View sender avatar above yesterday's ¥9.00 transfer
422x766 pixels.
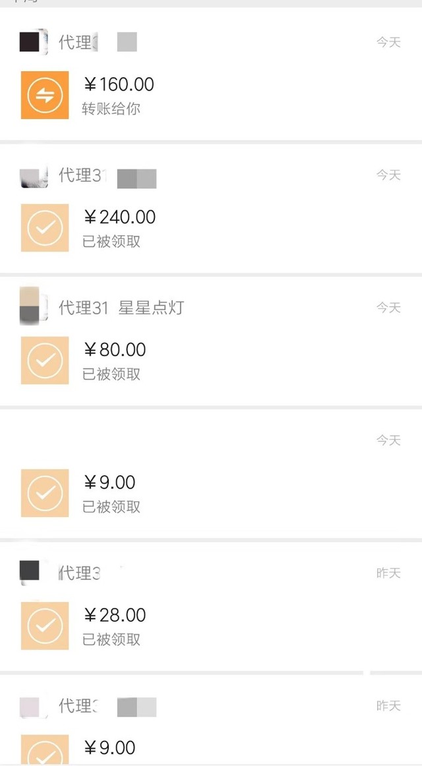click(32, 706)
